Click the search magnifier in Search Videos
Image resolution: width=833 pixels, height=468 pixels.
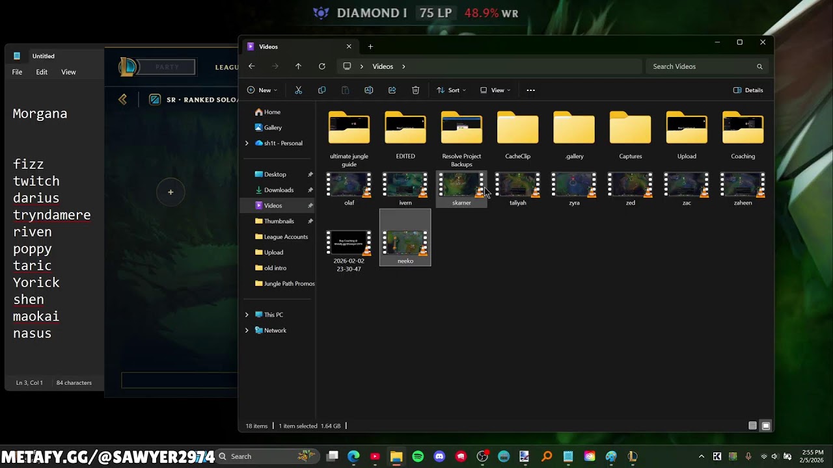click(x=759, y=66)
